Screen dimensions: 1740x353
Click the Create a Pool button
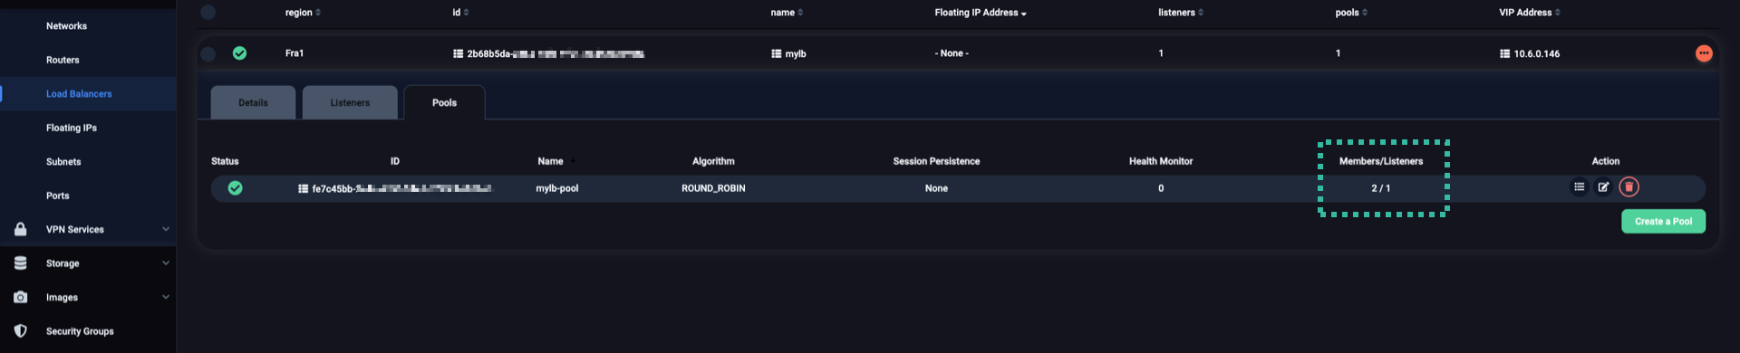1663,222
